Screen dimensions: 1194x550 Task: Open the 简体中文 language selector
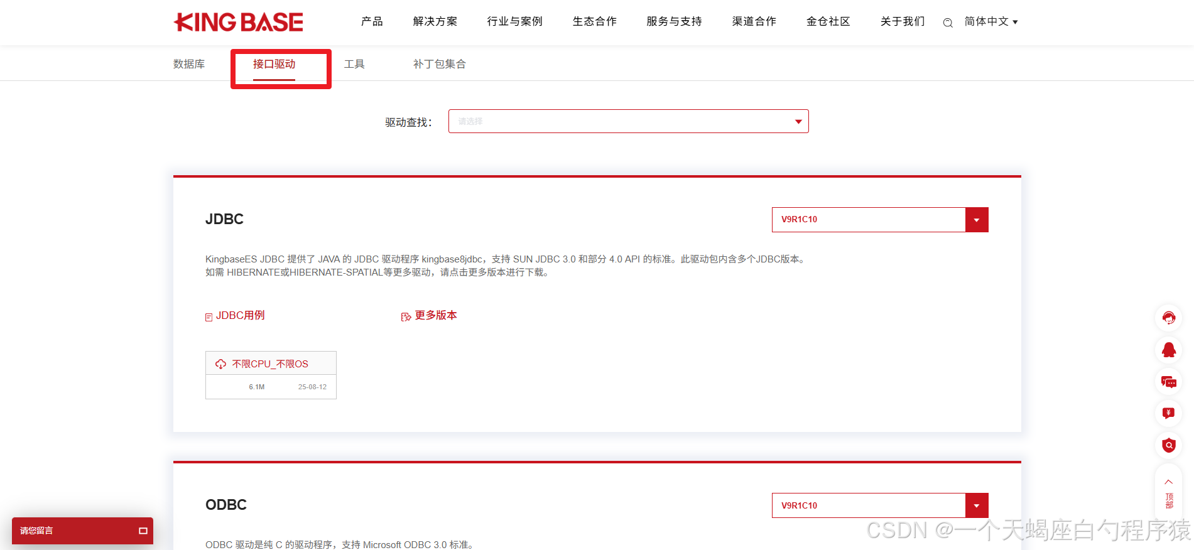coord(991,22)
